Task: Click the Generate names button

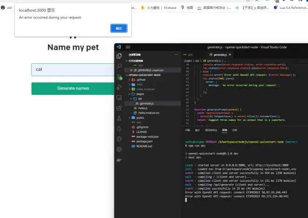Action: click(x=73, y=88)
